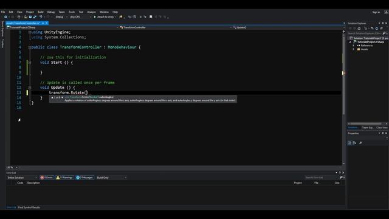Open the Debug configuration dropdown
Image resolution: width=389 pixels, height=219 pixels.
[61, 17]
